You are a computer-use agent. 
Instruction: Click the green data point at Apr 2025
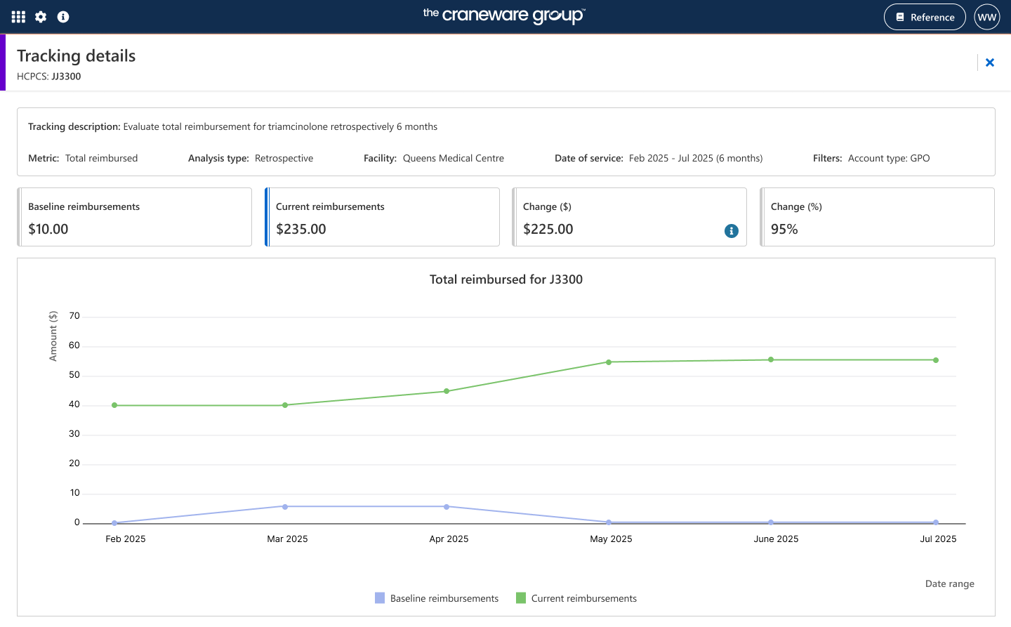447,391
